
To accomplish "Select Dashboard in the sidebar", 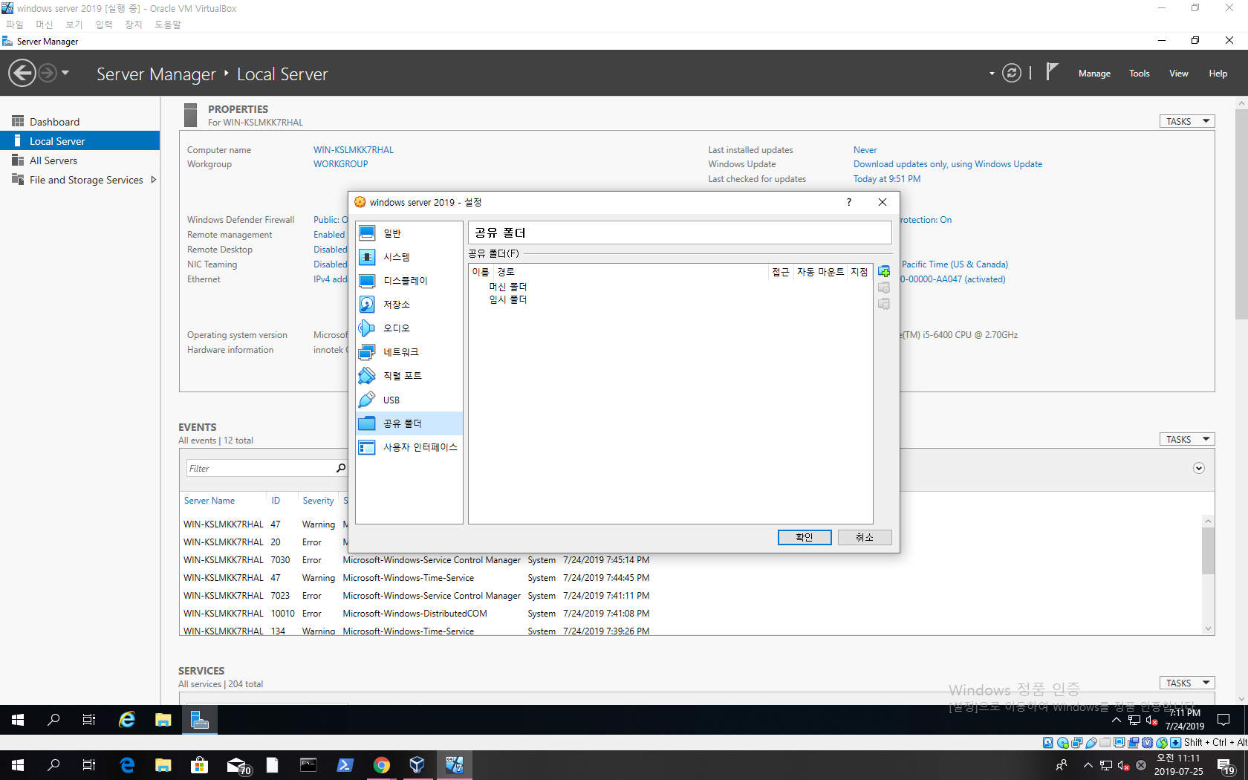I will [79, 122].
